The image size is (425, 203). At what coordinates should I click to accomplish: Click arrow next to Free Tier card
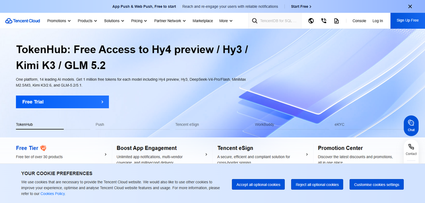[x=106, y=154]
